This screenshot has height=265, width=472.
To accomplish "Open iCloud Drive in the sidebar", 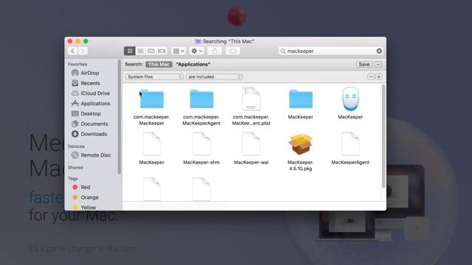I will click(95, 93).
